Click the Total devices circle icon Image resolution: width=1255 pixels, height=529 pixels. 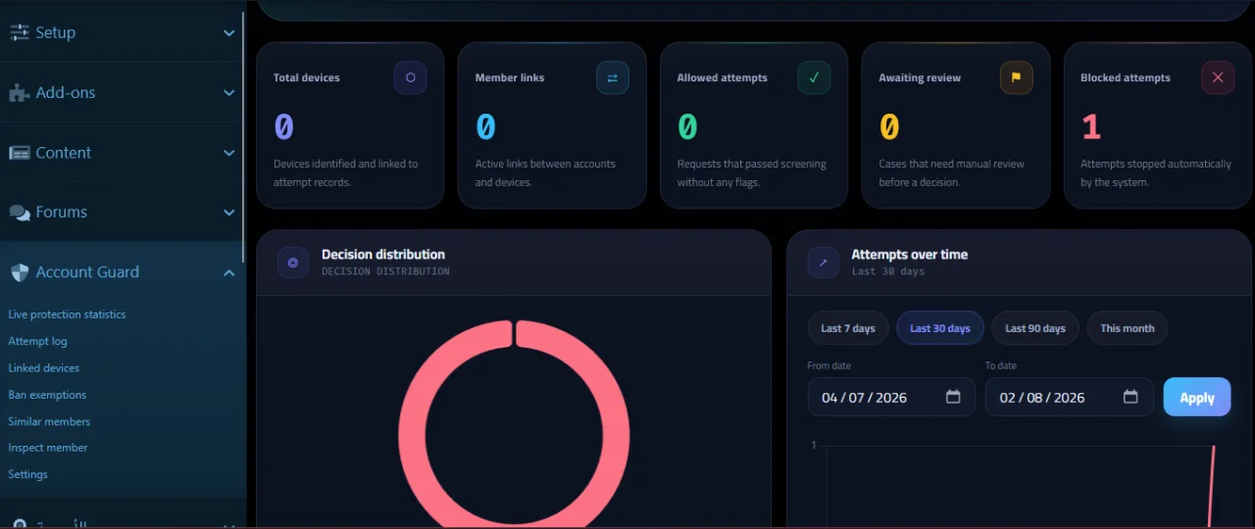click(x=410, y=77)
